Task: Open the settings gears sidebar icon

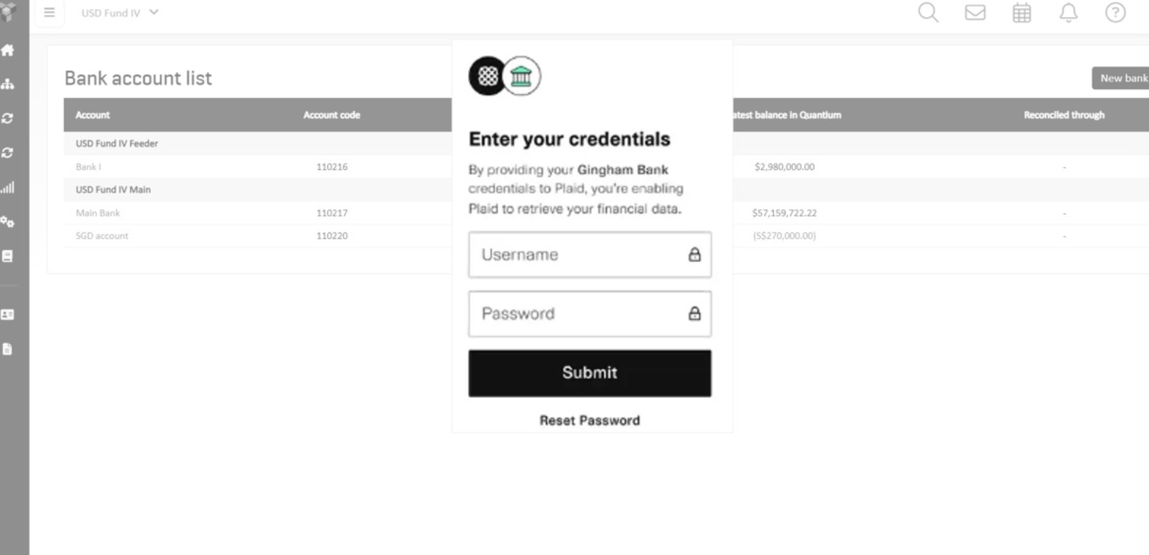Action: click(8, 222)
